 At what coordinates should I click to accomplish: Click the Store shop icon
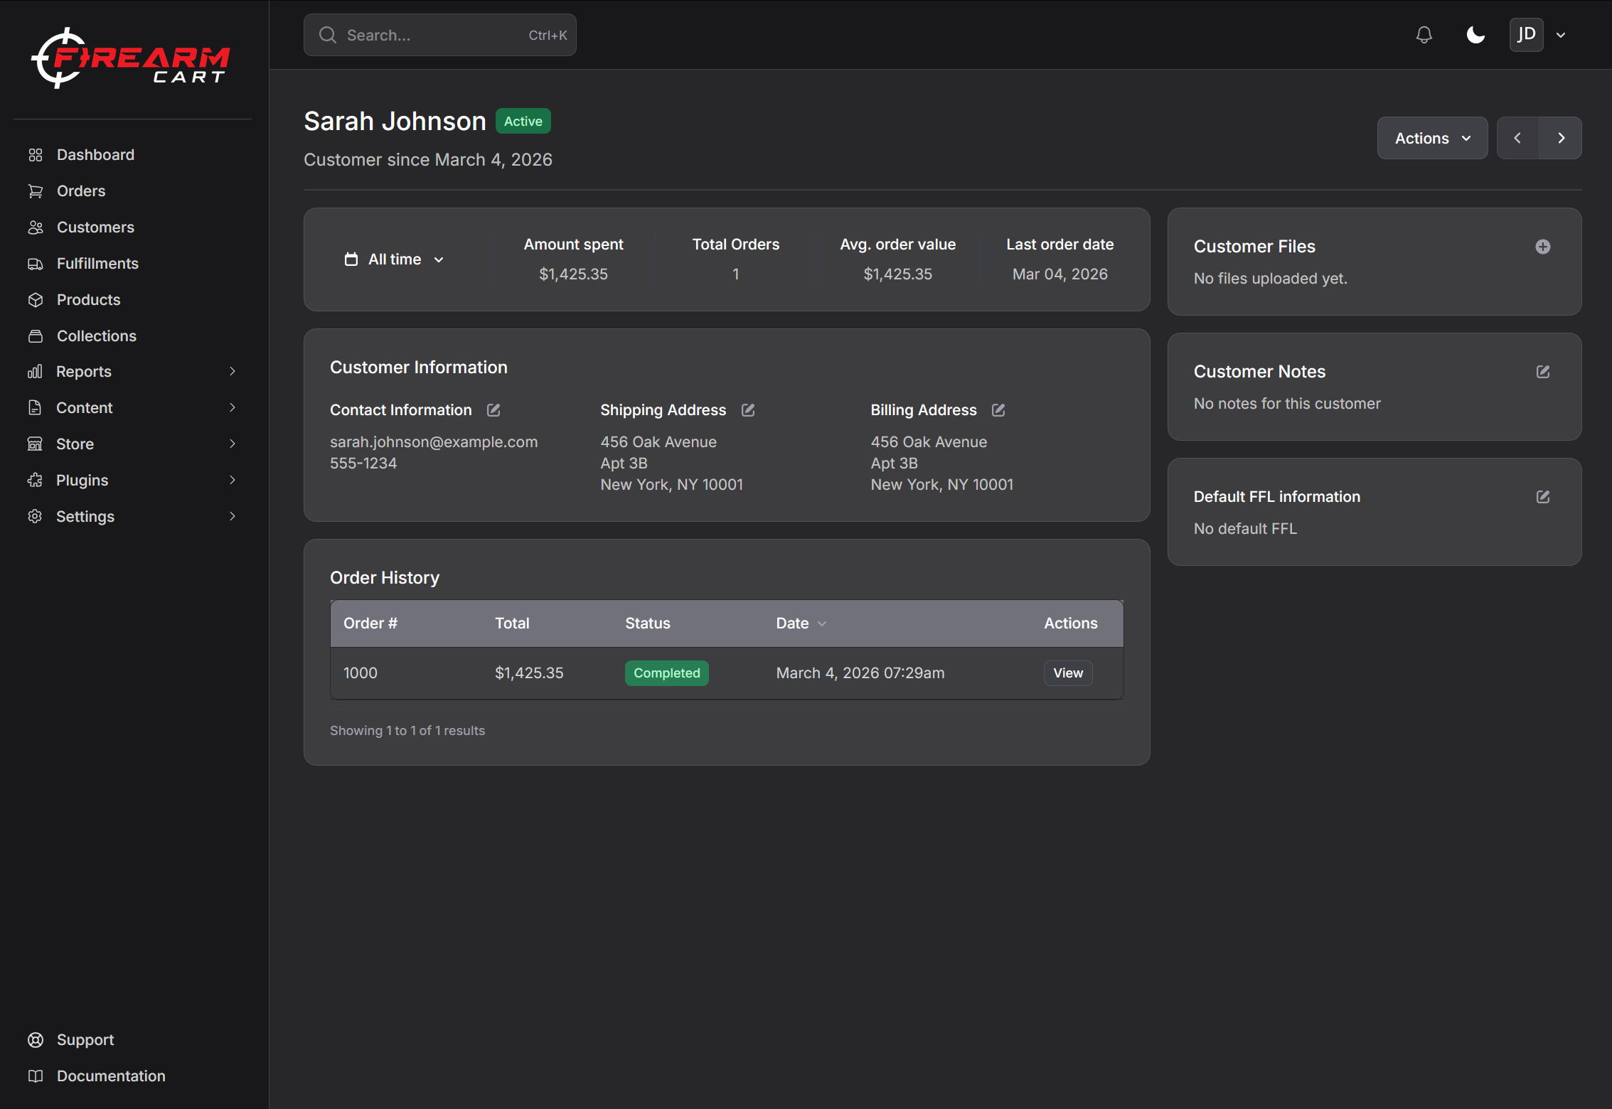point(35,444)
